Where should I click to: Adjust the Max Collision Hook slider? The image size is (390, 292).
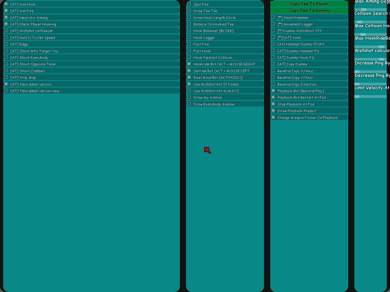[371, 34]
